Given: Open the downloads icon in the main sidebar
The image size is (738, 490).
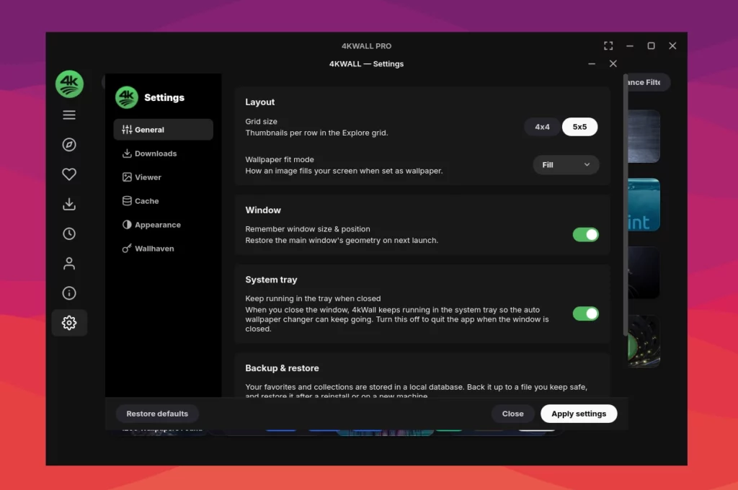Looking at the screenshot, I should [69, 204].
